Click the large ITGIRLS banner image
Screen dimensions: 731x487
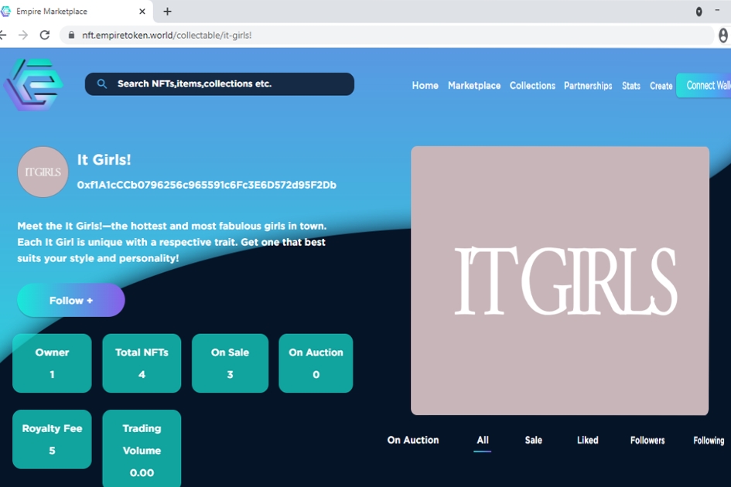tap(560, 281)
